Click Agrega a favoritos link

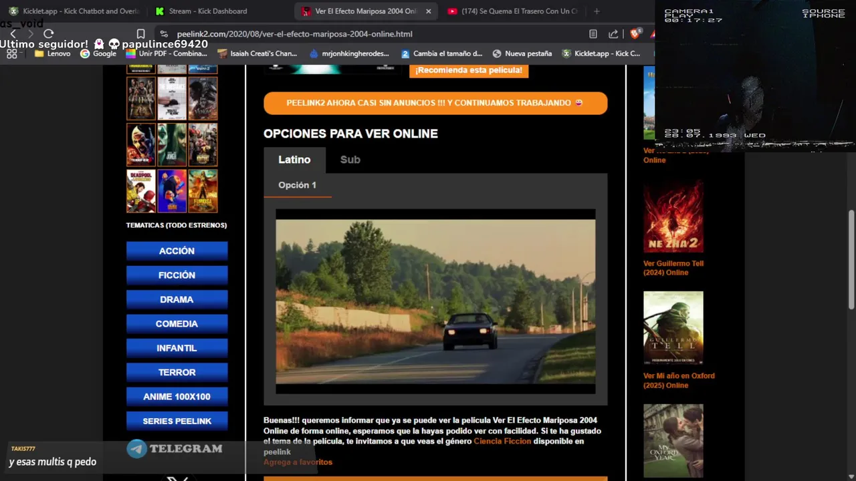[298, 462]
